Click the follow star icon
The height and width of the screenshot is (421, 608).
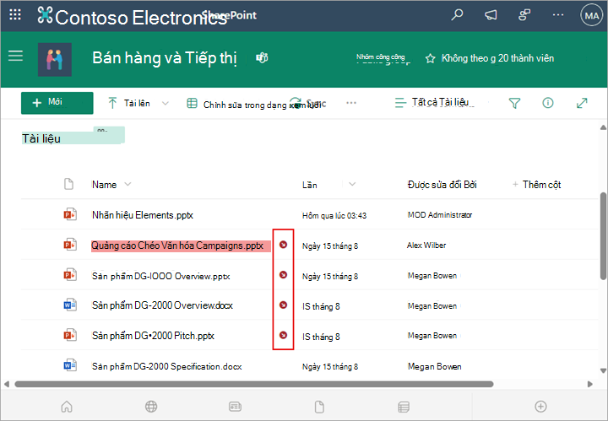coord(430,58)
